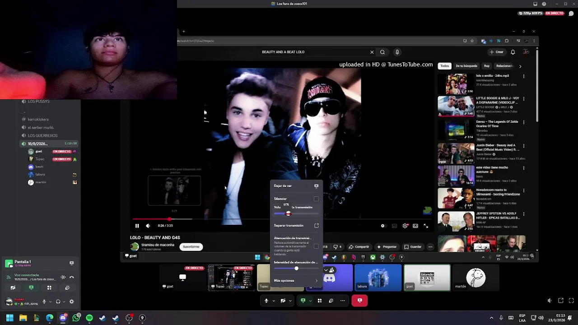Expand screen share options arrow in call bar
The image size is (578, 325).
[310, 301]
